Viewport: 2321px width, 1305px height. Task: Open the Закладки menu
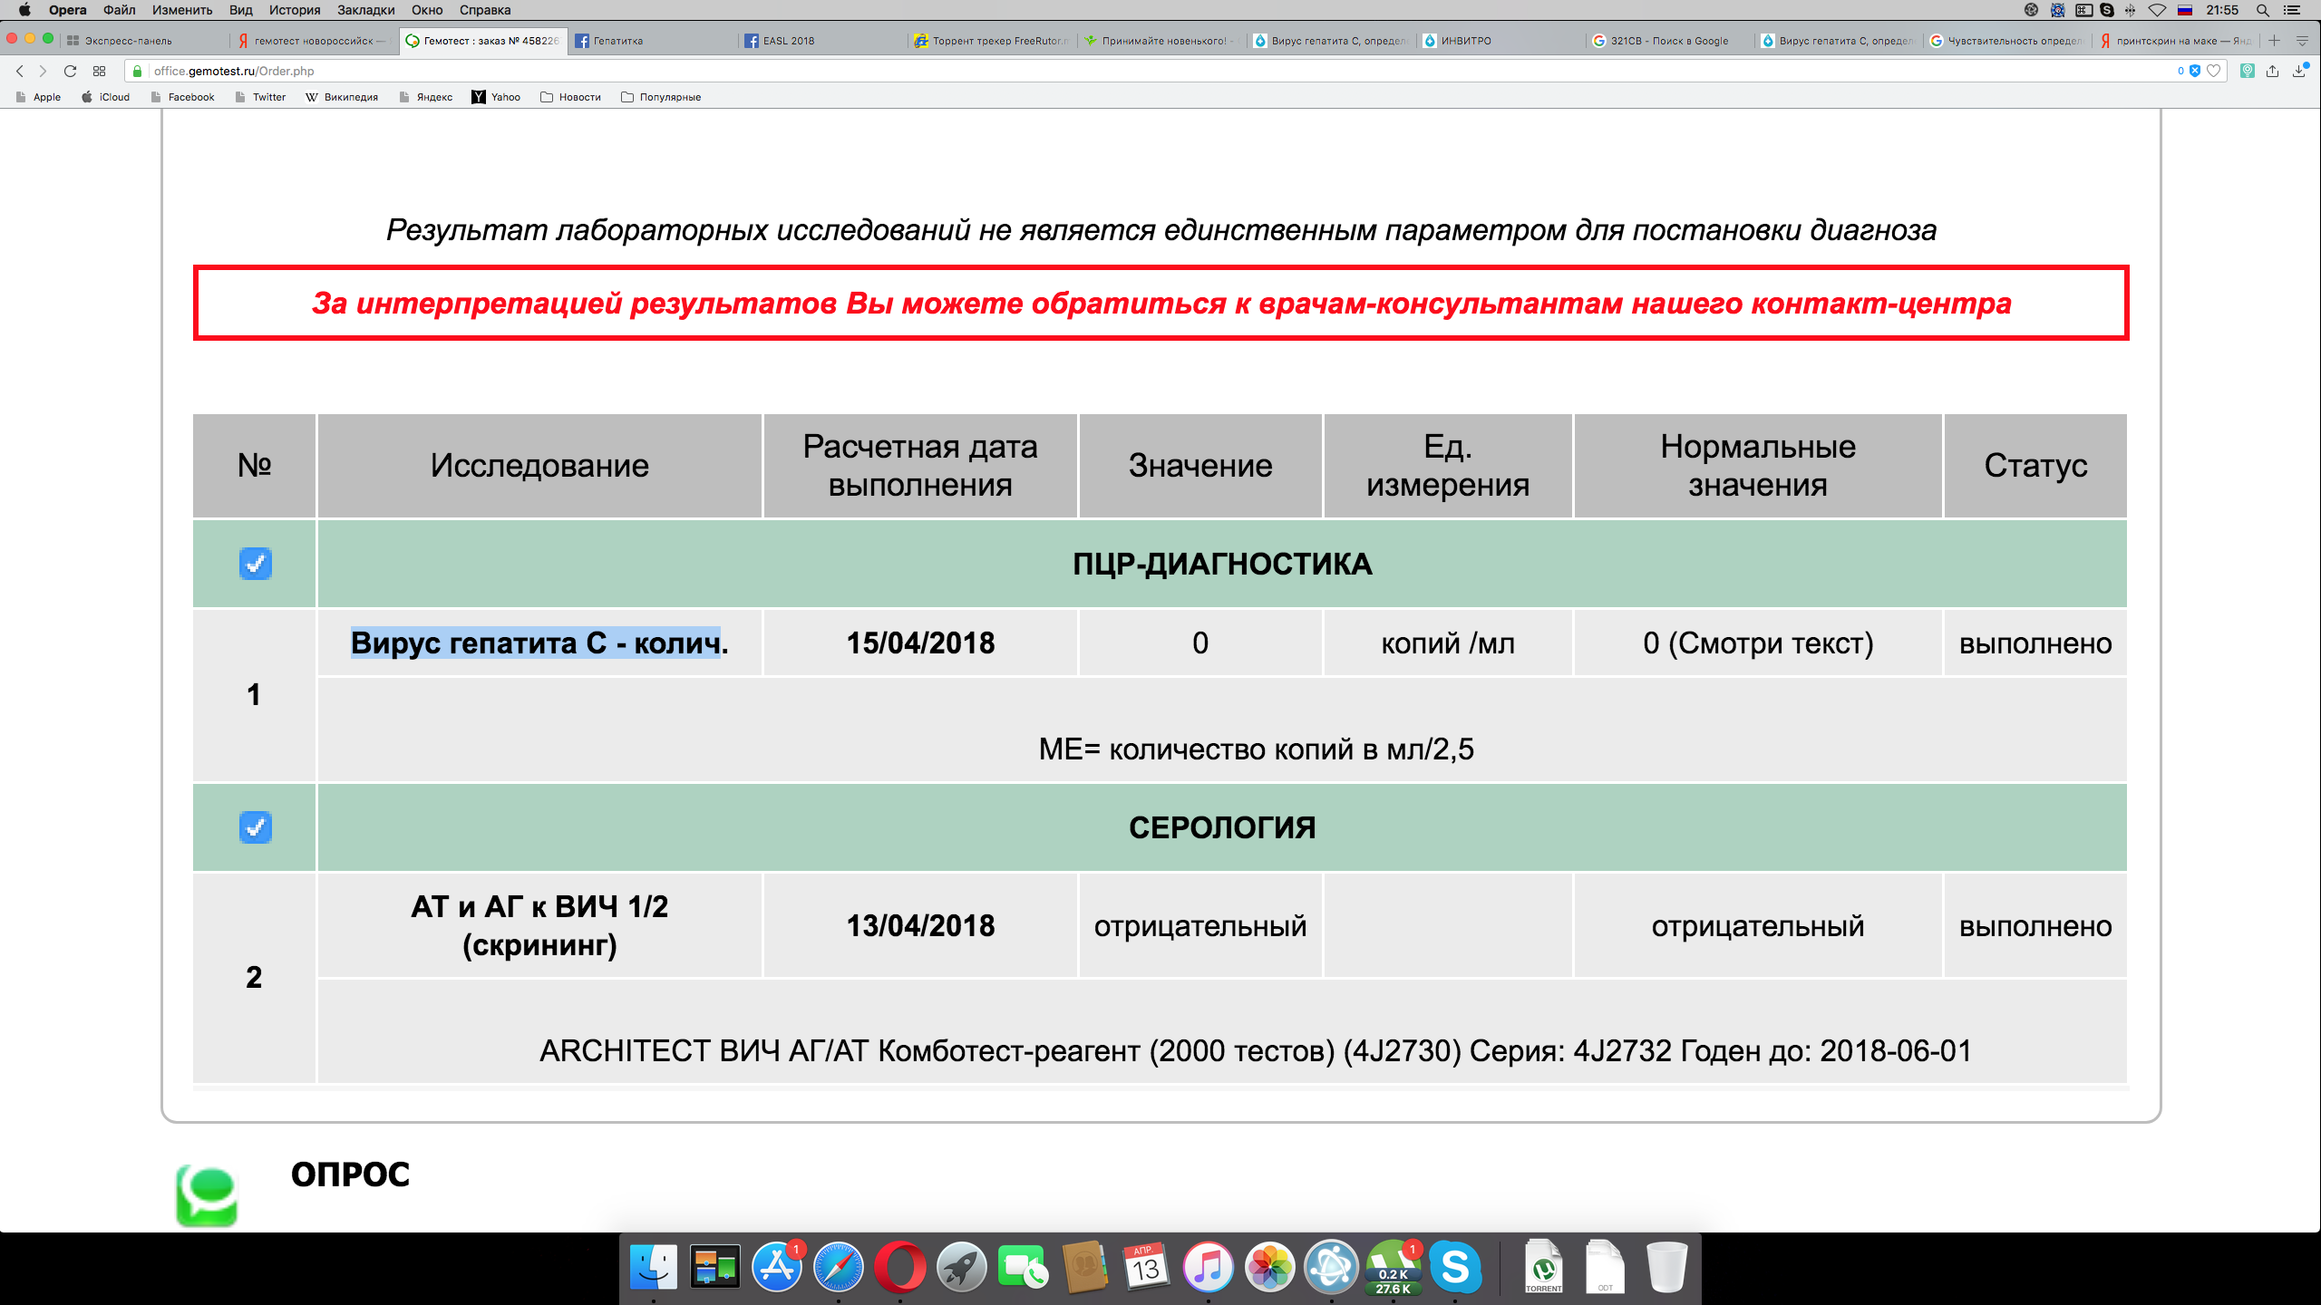pyautogui.click(x=365, y=10)
